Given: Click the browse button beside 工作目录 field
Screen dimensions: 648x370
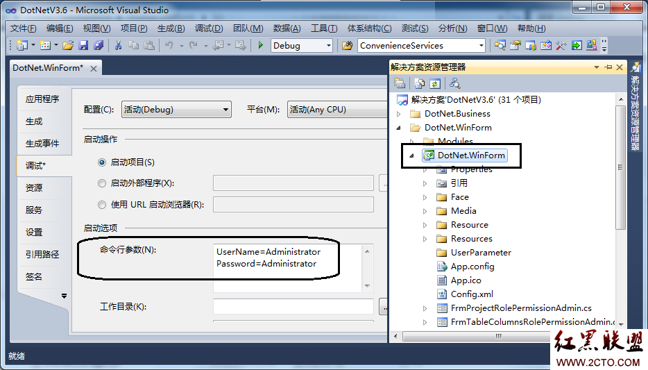Looking at the screenshot, I should (384, 307).
